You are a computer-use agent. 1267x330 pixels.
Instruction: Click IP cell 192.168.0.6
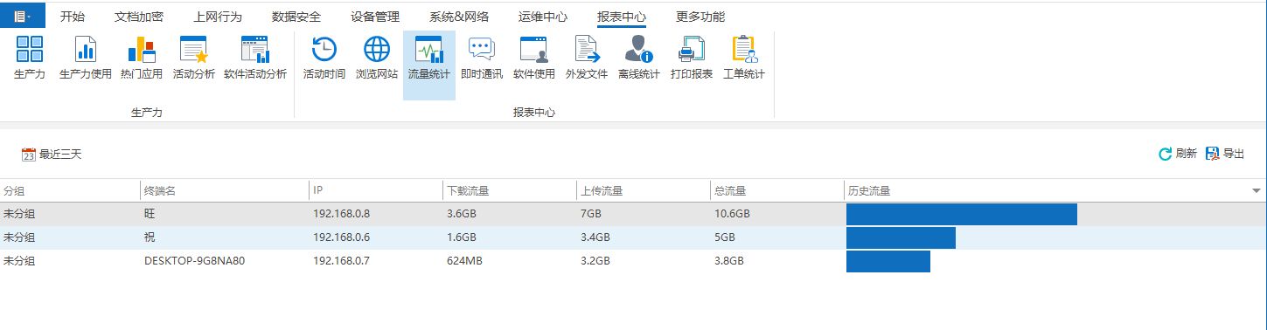[342, 237]
